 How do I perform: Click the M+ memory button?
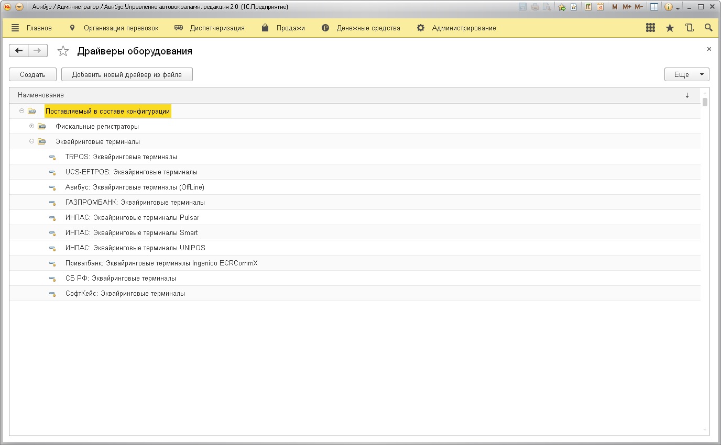(x=627, y=7)
